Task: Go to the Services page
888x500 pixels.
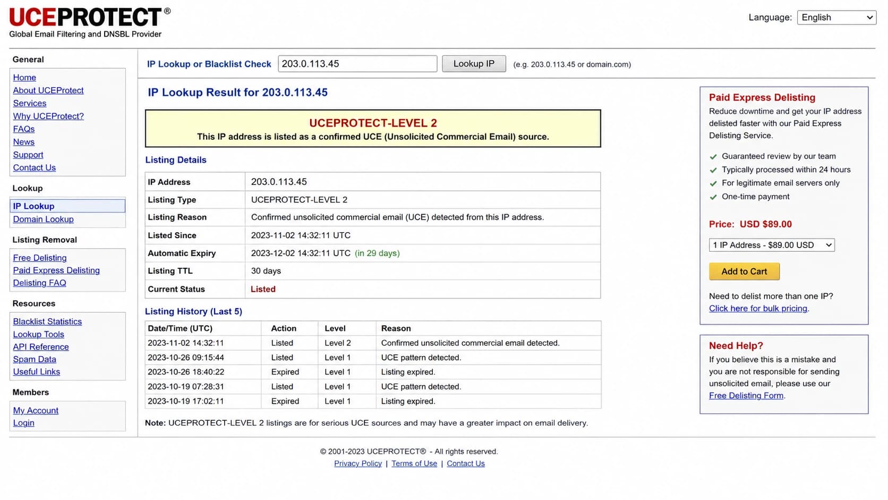Action: 30,103
